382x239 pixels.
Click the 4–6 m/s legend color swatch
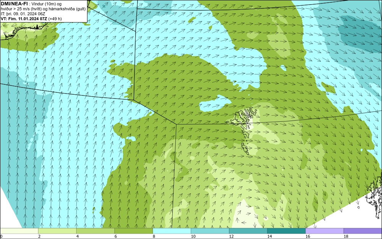(x=95, y=231)
